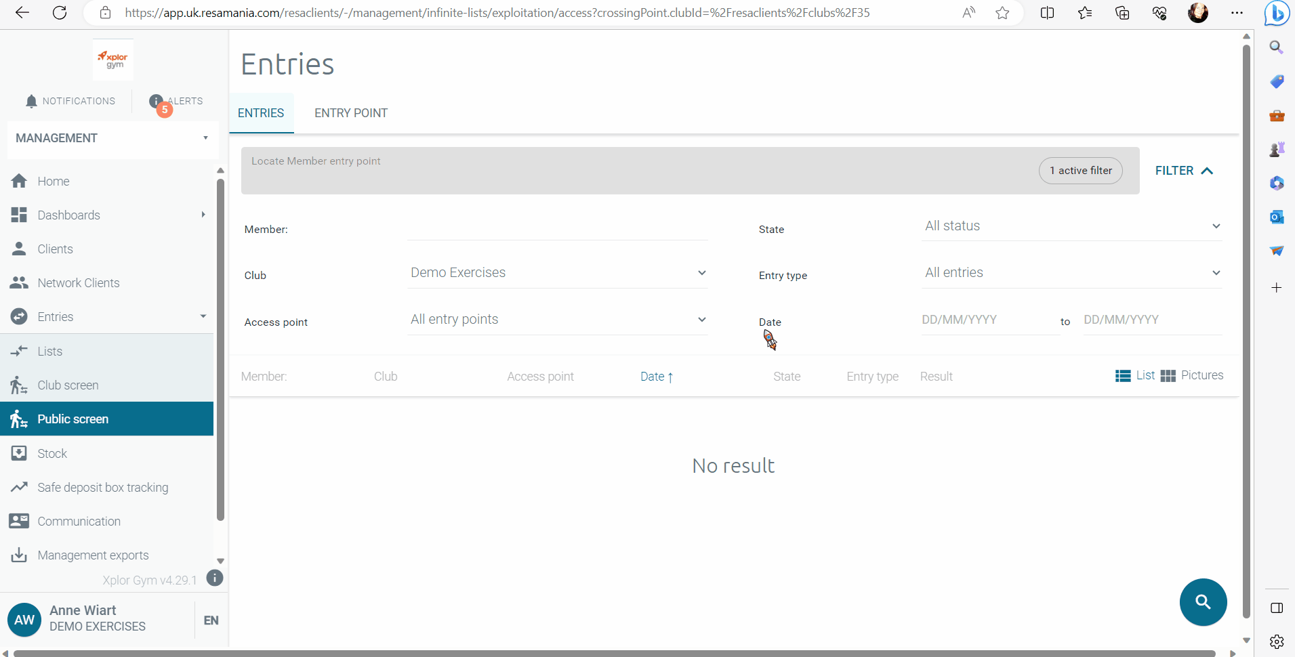1295x657 pixels.
Task: Collapse the FILTER panel
Action: click(1183, 171)
